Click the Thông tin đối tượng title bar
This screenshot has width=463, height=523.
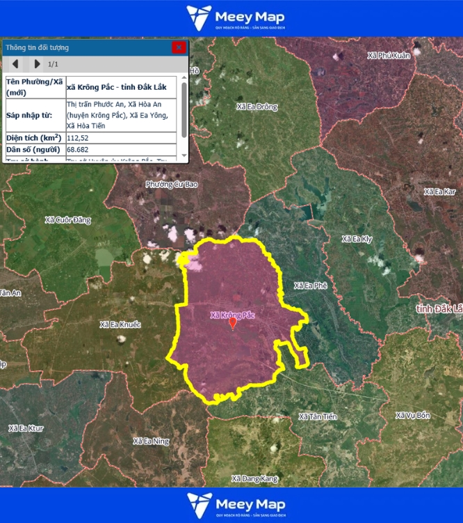pyautogui.click(x=83, y=47)
